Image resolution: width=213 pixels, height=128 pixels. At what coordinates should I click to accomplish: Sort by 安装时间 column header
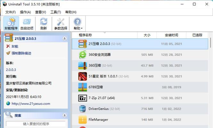(171, 35)
